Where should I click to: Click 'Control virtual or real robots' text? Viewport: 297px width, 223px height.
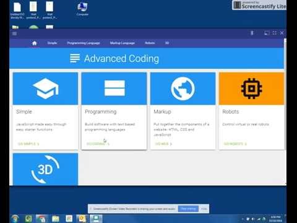click(x=246, y=125)
